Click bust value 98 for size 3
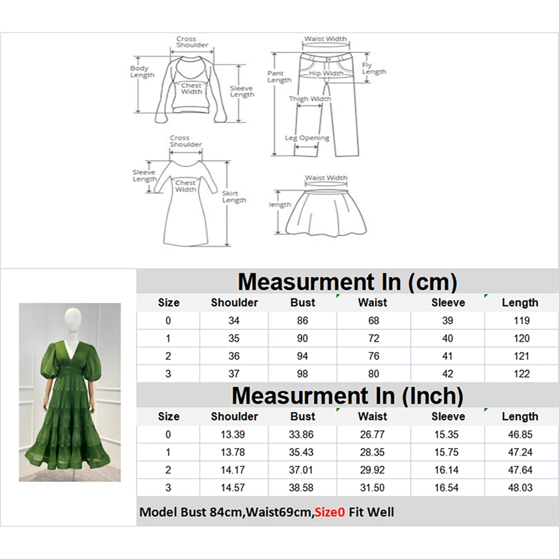 302,374
